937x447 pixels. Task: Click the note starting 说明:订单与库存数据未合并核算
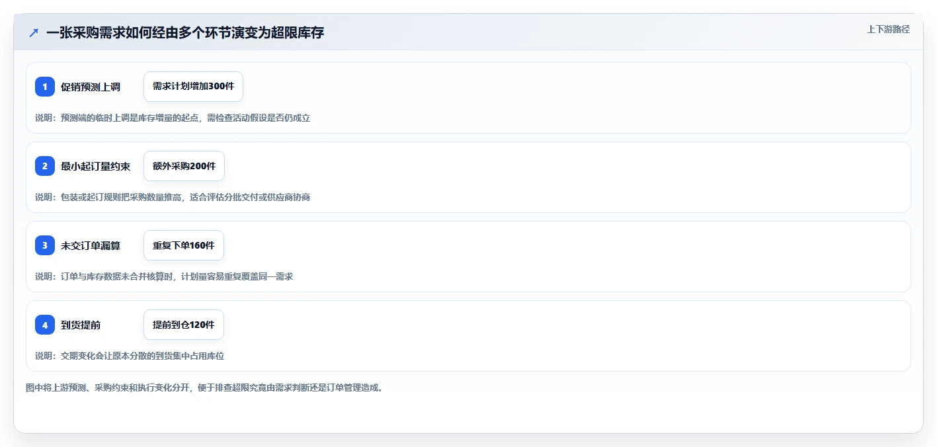[x=164, y=276]
